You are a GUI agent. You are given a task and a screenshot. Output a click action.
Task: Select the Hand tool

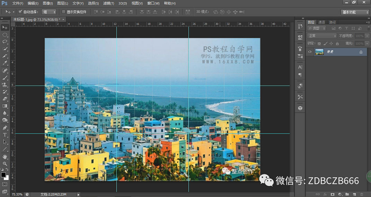5,156
